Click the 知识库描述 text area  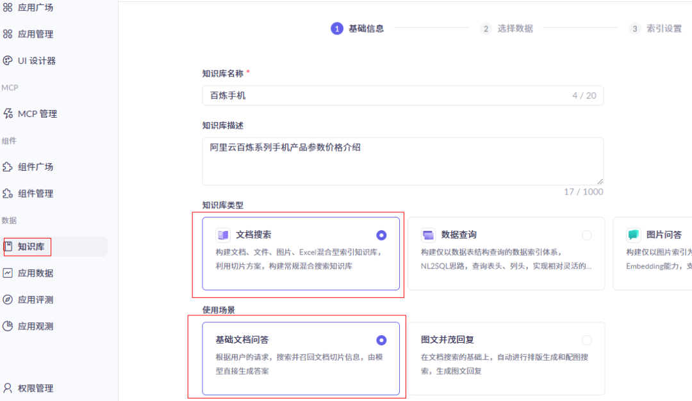click(x=403, y=161)
